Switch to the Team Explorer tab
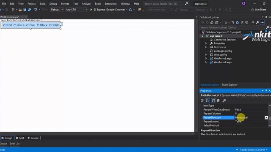 [x=230, y=85]
